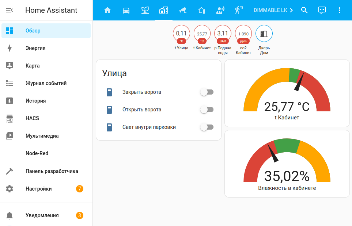Viewport: 352px width, 226px height.
Task: Collapse the sidebar with the menu icon
Action: (x=10, y=10)
